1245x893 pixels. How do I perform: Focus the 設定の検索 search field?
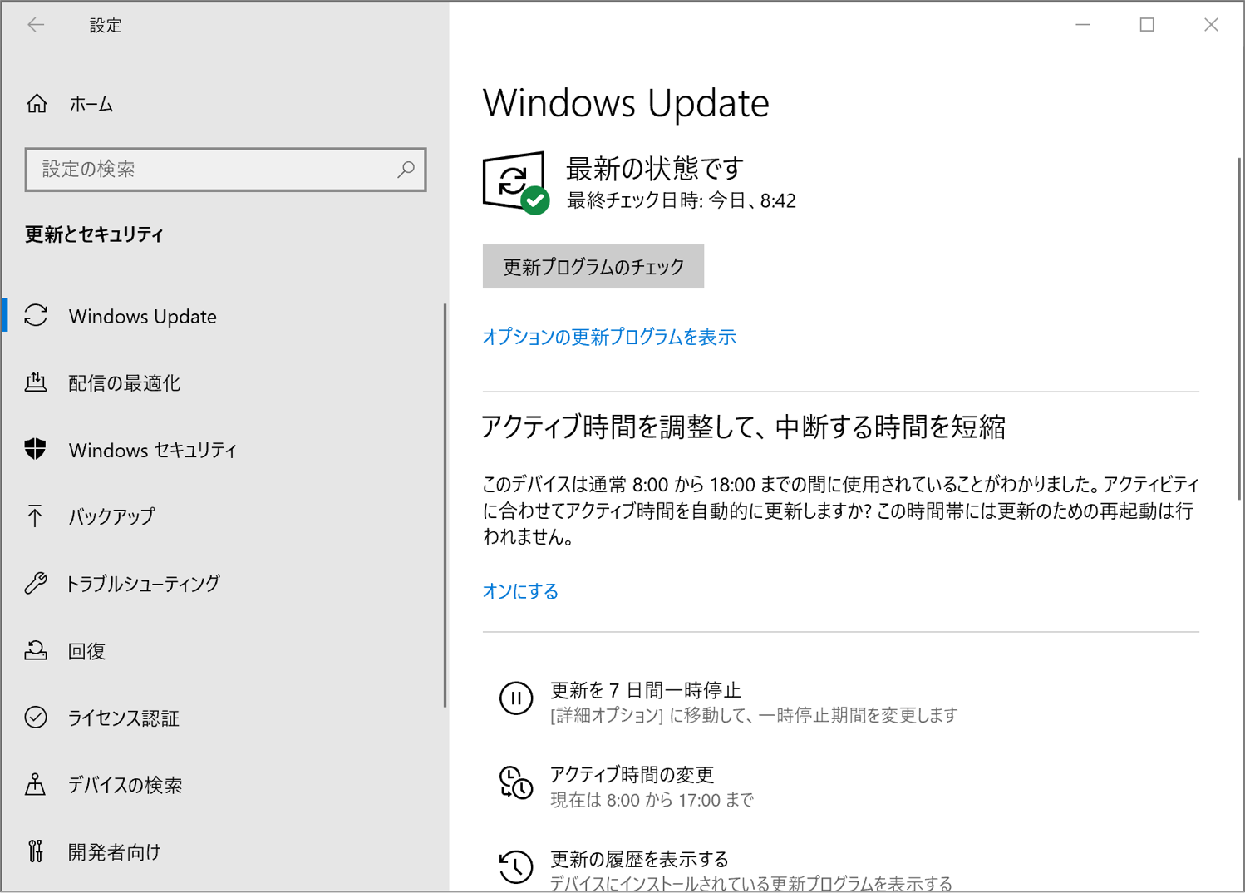pos(225,170)
